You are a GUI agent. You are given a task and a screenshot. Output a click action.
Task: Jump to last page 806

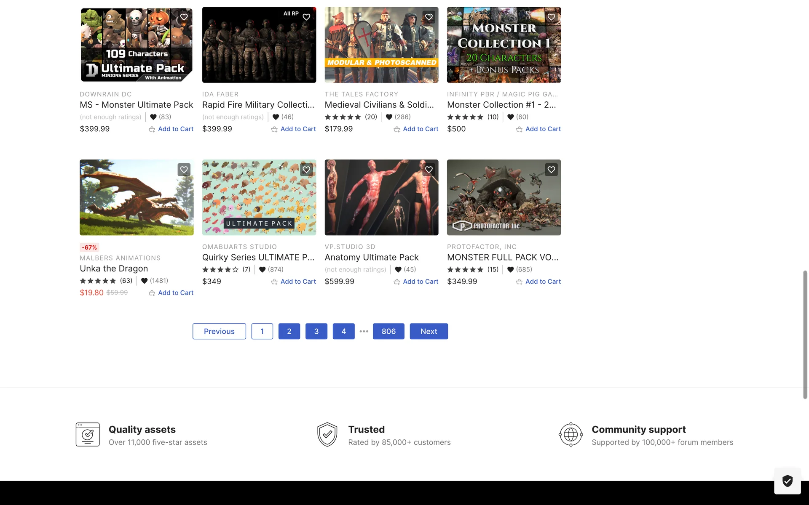tap(388, 331)
